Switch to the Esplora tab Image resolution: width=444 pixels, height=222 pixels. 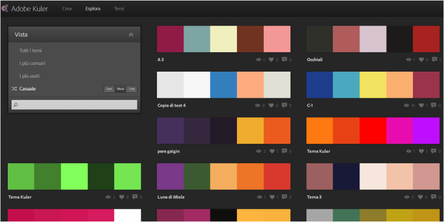(93, 9)
